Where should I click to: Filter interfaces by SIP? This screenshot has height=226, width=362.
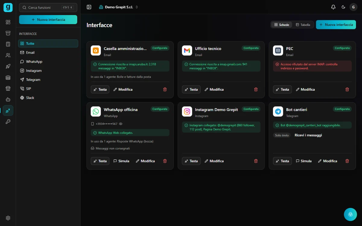(x=48, y=89)
